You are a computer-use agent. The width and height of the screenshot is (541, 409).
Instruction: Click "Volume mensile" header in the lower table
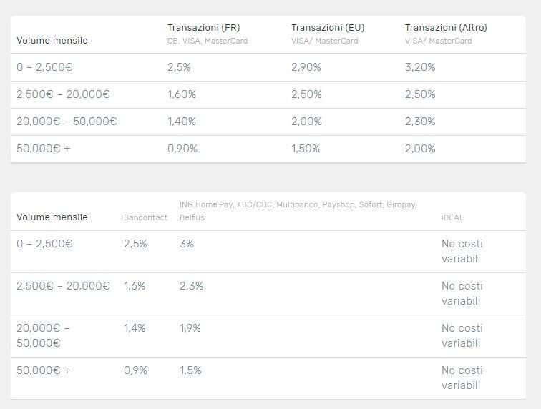pos(52,217)
